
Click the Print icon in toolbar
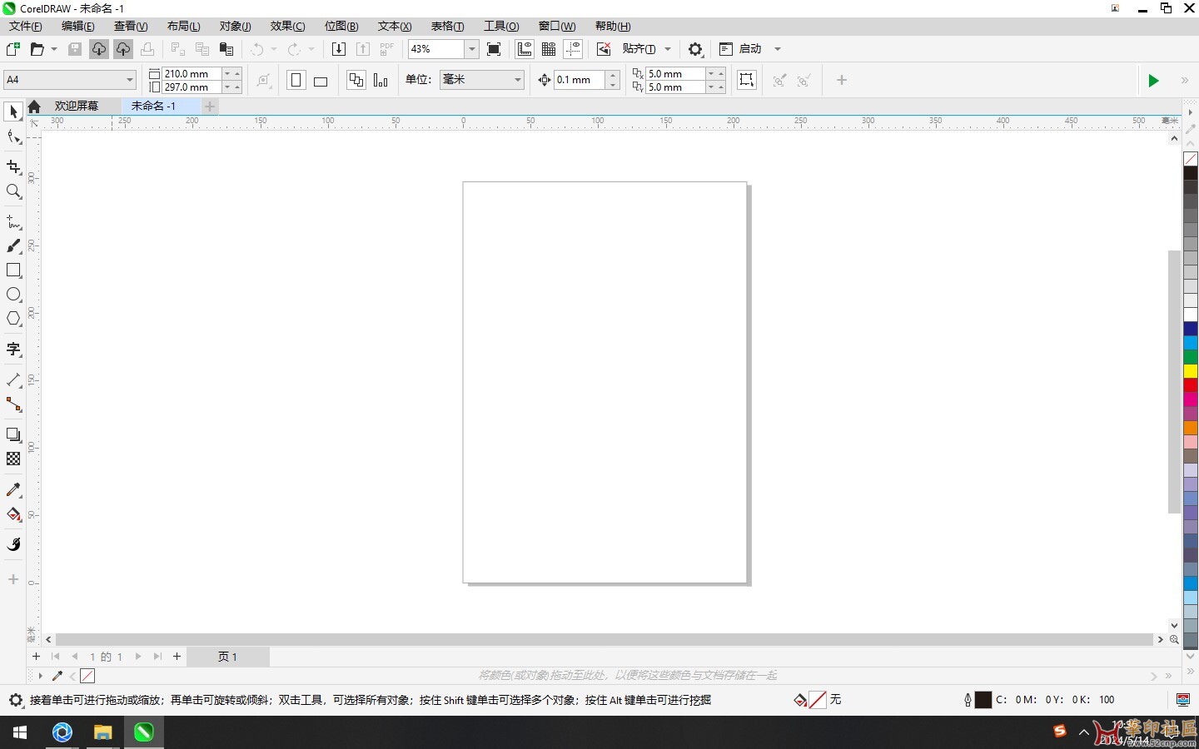147,49
